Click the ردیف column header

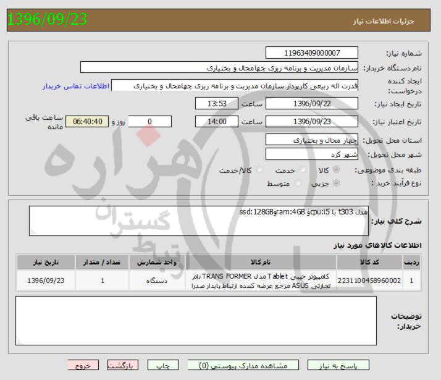(412, 262)
